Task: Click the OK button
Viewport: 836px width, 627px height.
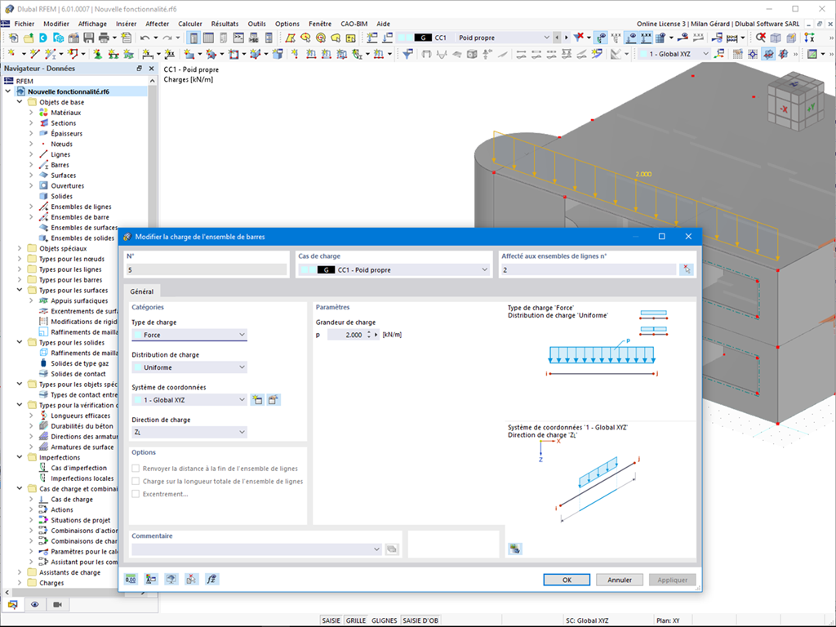Action: point(567,580)
